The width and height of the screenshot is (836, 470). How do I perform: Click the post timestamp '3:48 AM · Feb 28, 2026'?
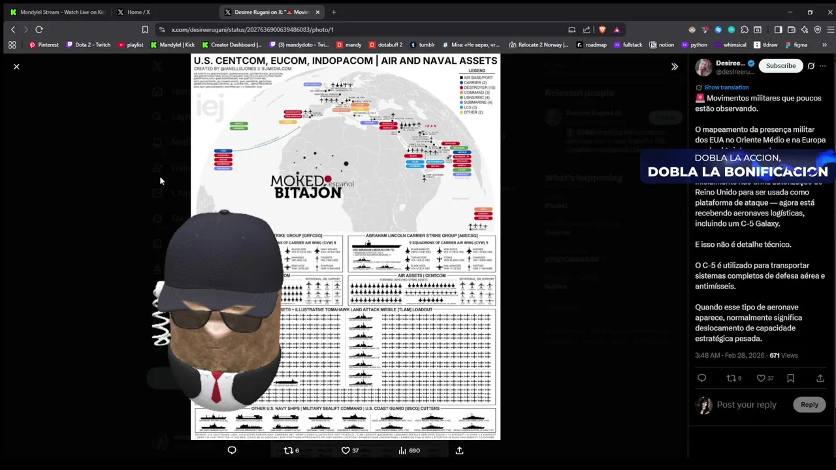(730, 355)
